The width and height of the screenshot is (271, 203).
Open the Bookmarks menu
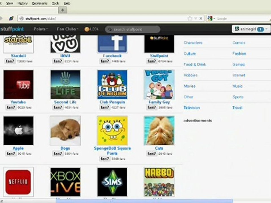point(40,3)
